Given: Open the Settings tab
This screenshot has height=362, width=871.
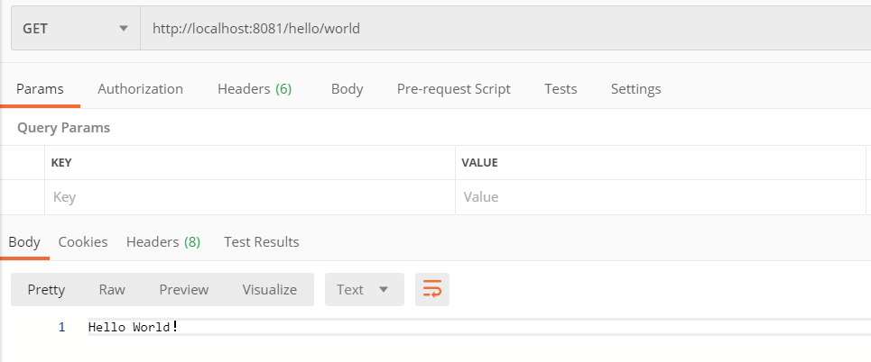Looking at the screenshot, I should 635,88.
